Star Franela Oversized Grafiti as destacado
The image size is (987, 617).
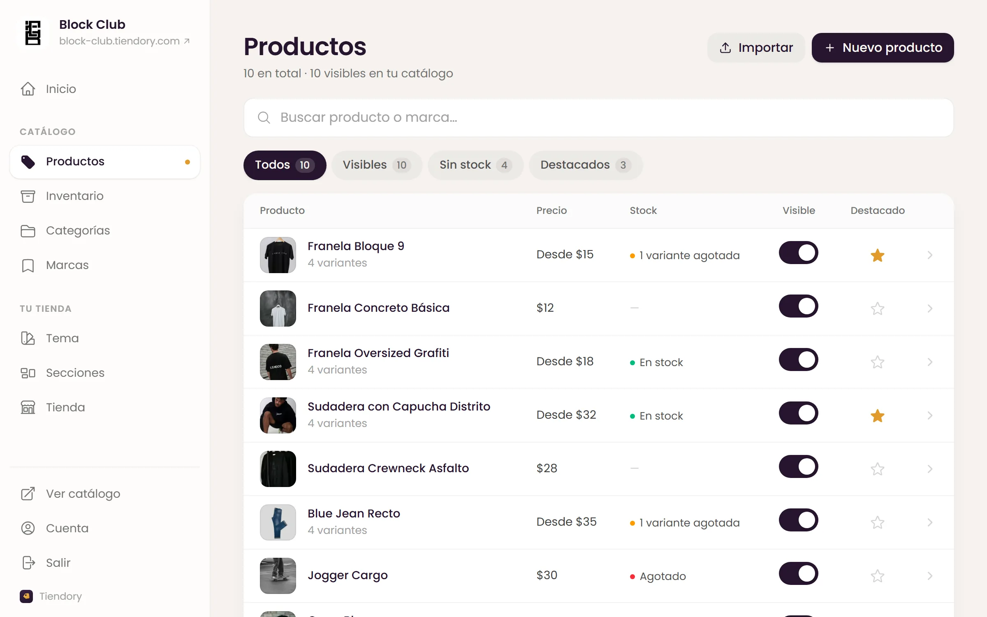click(878, 362)
